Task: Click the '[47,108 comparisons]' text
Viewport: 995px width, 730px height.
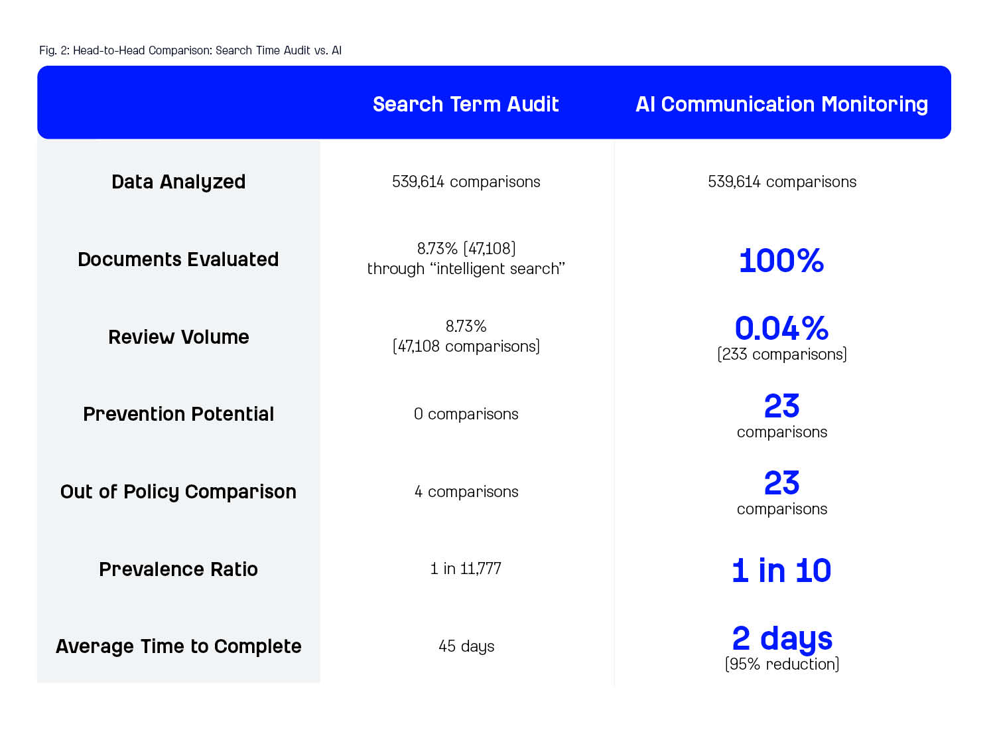Action: pyautogui.click(x=466, y=346)
